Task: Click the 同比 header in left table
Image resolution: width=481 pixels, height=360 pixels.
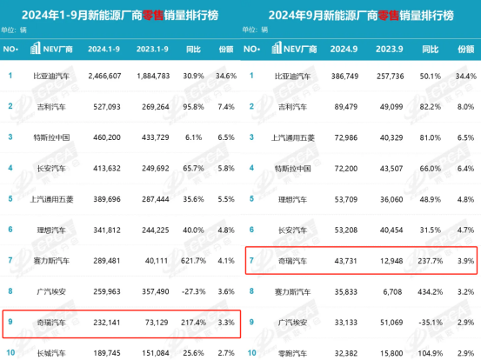Action: point(194,50)
